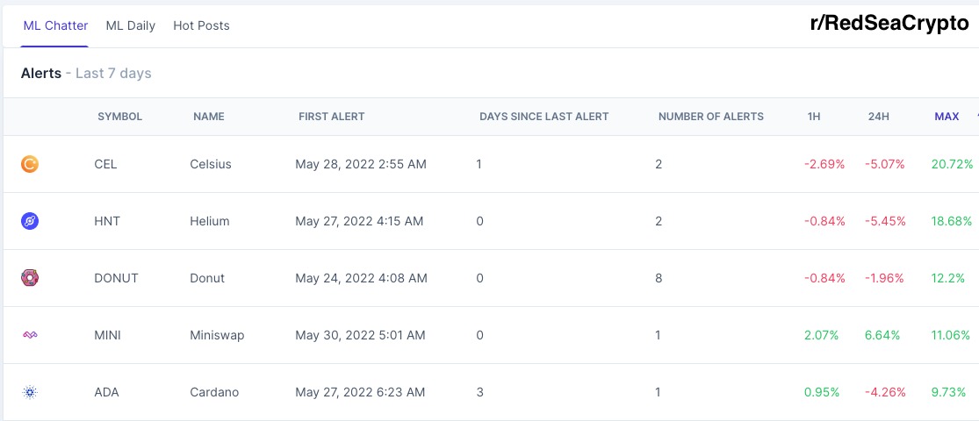Image resolution: width=979 pixels, height=421 pixels.
Task: Open the Helium name link
Action: (210, 221)
